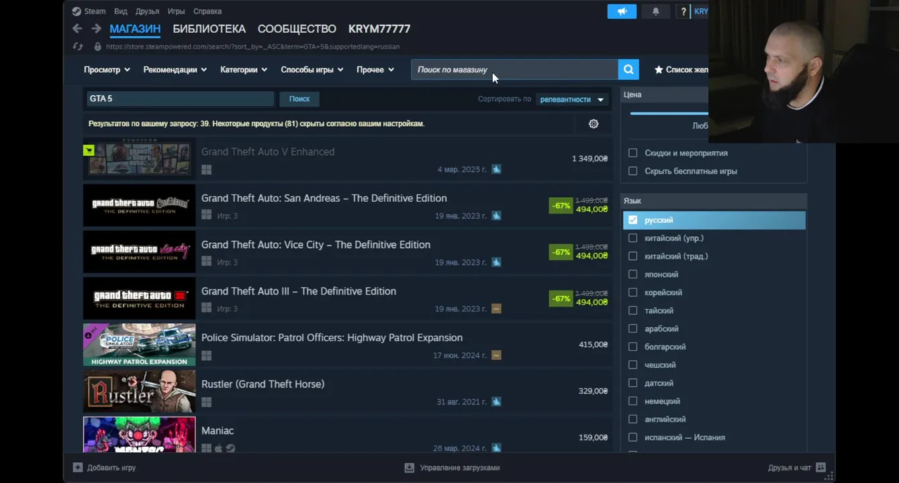Click the Steam logo in the top menu
Viewport: 899px width, 483px height.
[x=77, y=11]
